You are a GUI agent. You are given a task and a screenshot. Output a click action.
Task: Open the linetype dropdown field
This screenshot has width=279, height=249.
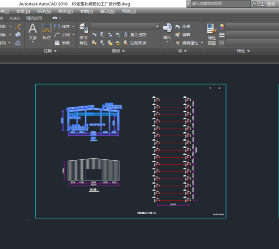(x=252, y=43)
